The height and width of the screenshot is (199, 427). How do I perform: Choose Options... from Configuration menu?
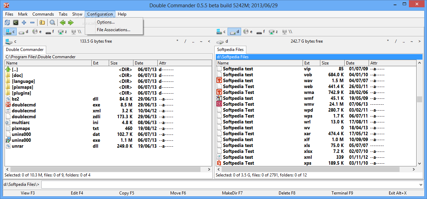click(114, 22)
